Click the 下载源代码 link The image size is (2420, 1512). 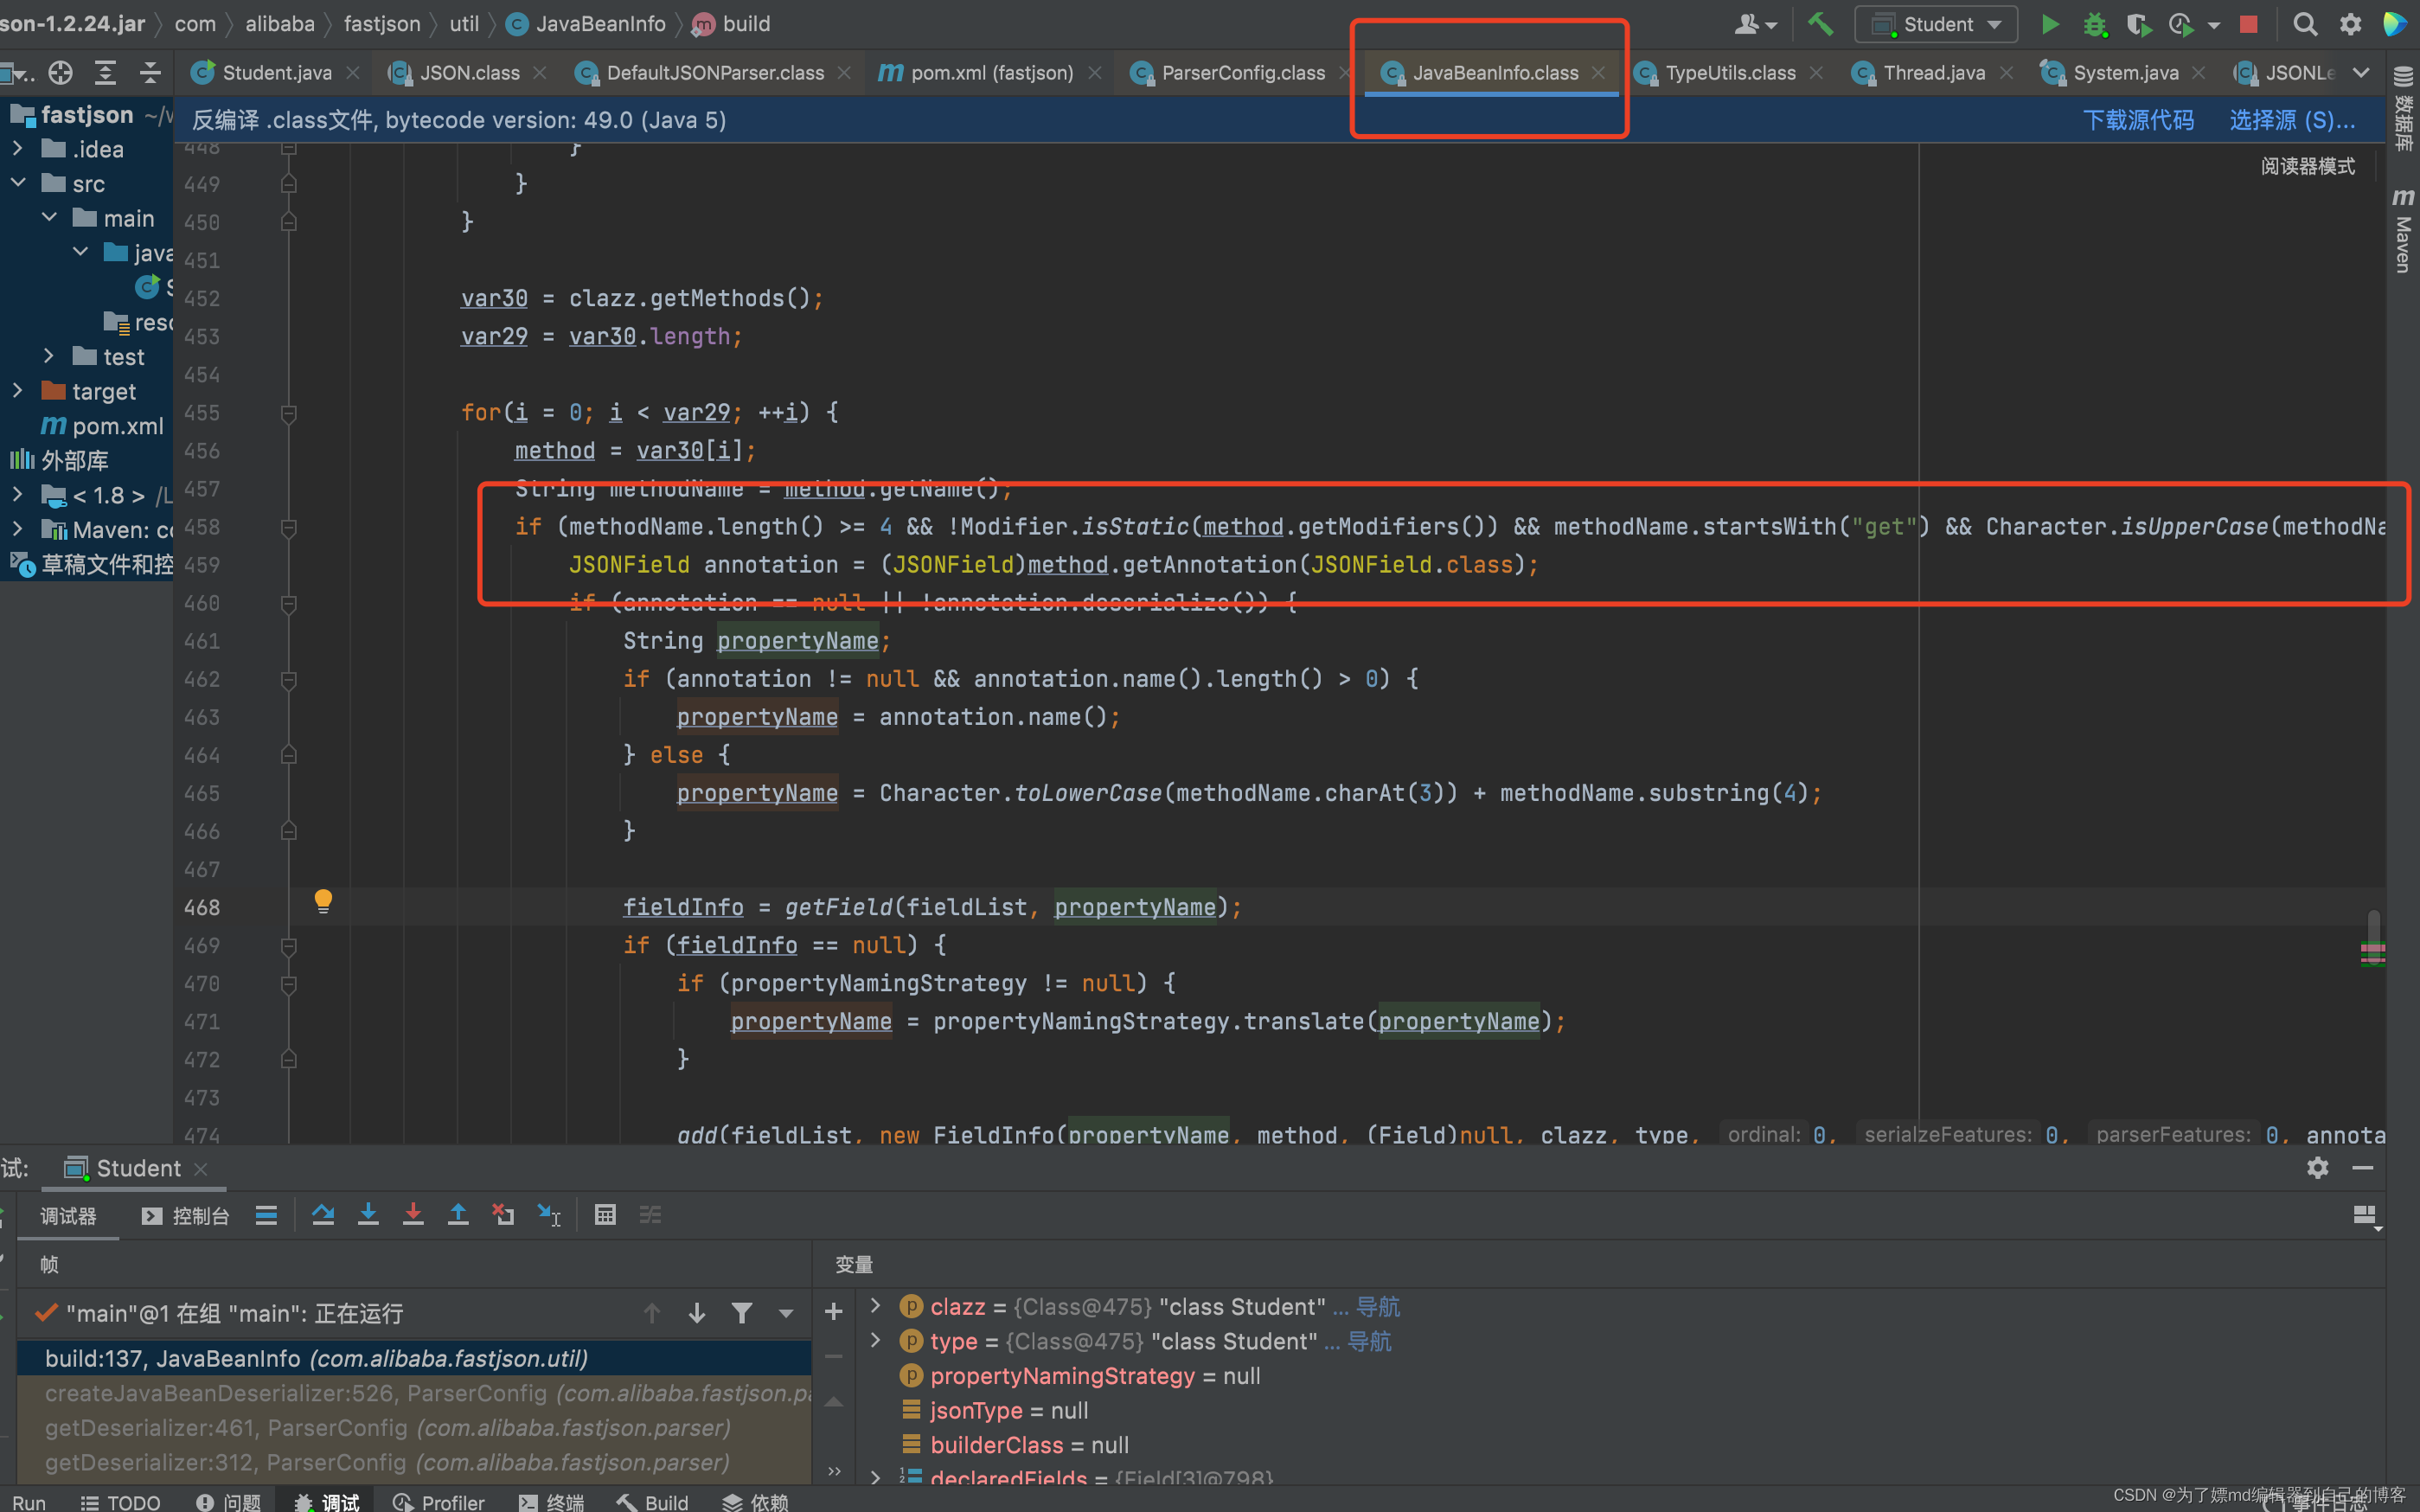click(2137, 120)
